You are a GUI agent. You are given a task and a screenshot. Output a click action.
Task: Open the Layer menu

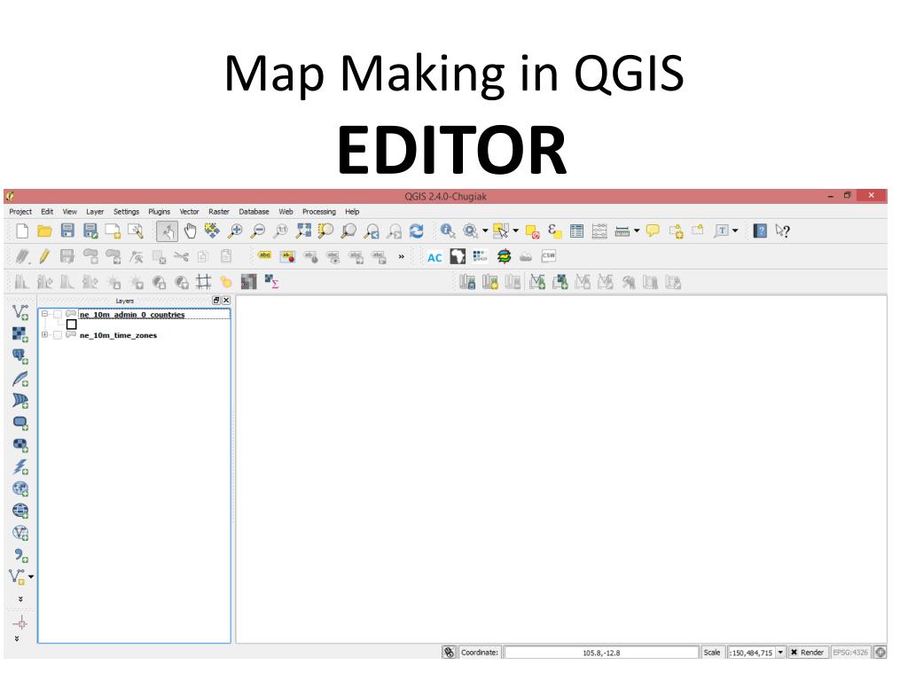[95, 212]
